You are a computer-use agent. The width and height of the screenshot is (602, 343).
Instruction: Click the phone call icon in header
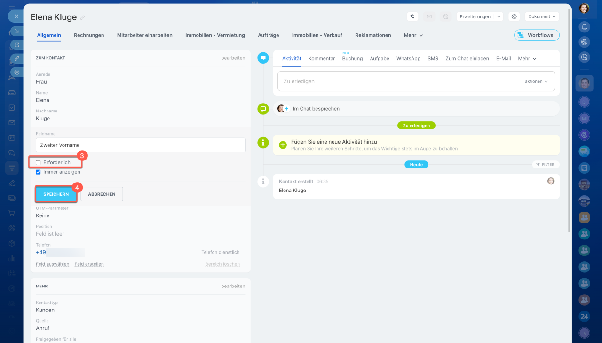point(412,16)
